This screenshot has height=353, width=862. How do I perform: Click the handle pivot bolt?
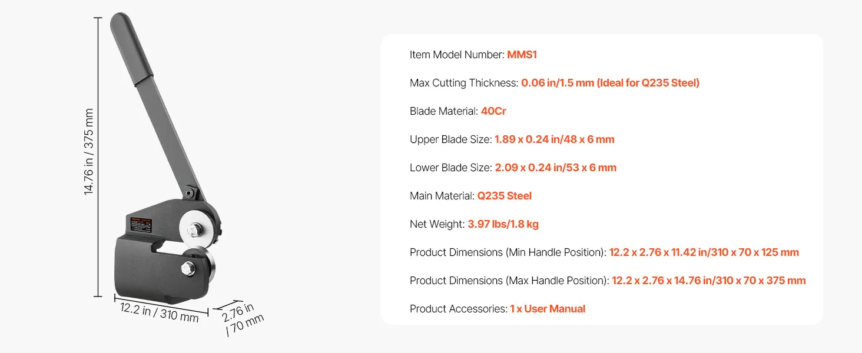pyautogui.click(x=190, y=192)
